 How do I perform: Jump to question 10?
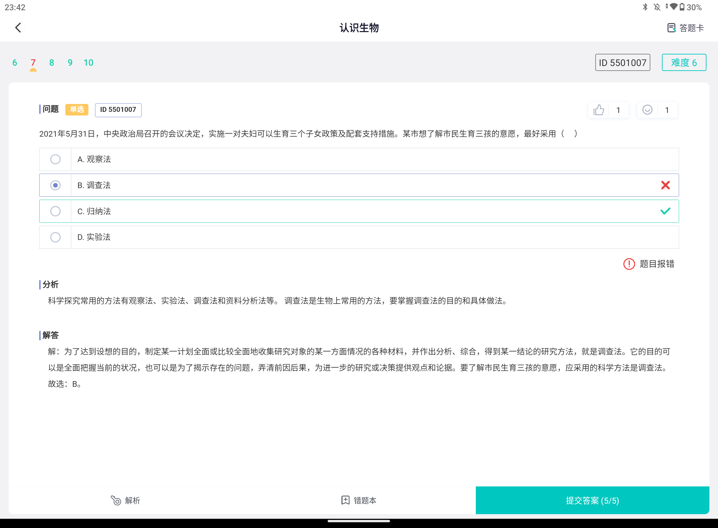tap(88, 62)
